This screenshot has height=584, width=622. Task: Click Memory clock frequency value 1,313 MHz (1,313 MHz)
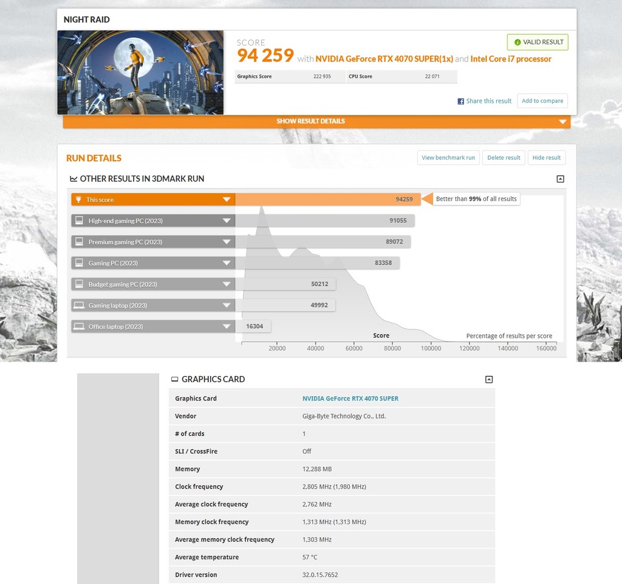(334, 522)
